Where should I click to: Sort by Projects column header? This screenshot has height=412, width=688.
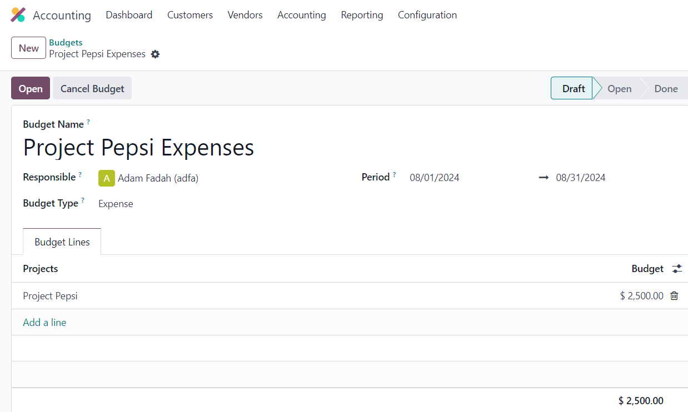[x=40, y=269]
